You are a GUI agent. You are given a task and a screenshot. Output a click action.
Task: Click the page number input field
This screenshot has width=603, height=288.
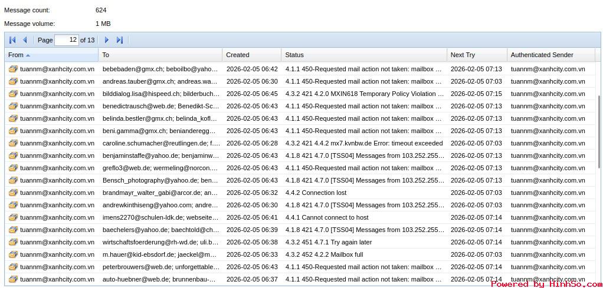tap(66, 40)
